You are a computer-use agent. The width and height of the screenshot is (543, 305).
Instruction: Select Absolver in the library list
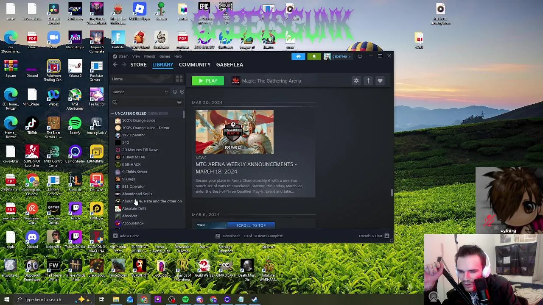(x=129, y=216)
